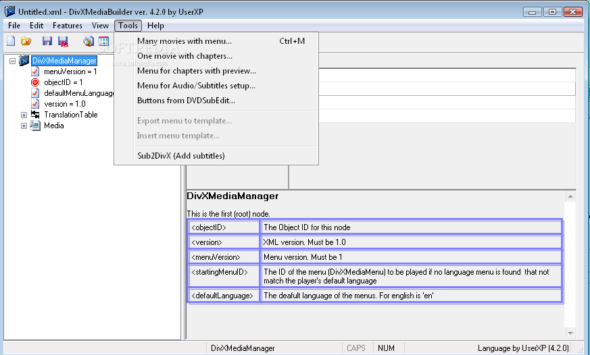Choose One movie with chapters...
This screenshot has width=590, height=355.
tap(216, 56)
